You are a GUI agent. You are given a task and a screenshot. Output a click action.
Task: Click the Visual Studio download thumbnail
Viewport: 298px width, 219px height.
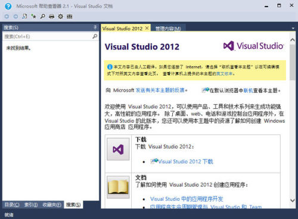click(118, 149)
